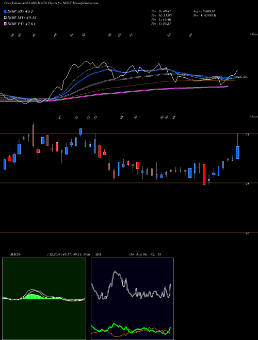The height and width of the screenshot is (340, 258).
Task: Open the ADX indicator chart panel
Action: (x=132, y=299)
